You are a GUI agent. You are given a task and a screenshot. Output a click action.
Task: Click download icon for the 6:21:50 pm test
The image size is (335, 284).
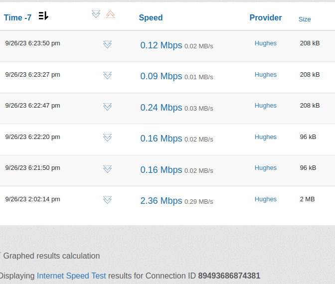point(107,169)
